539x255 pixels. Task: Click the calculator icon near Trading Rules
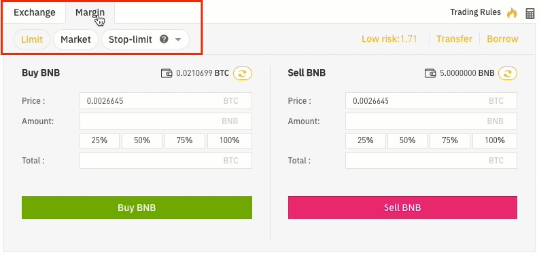click(530, 14)
